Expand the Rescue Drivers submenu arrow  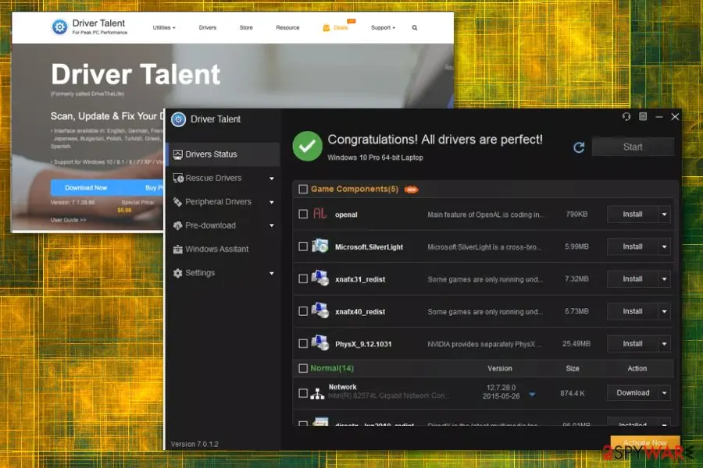click(272, 179)
